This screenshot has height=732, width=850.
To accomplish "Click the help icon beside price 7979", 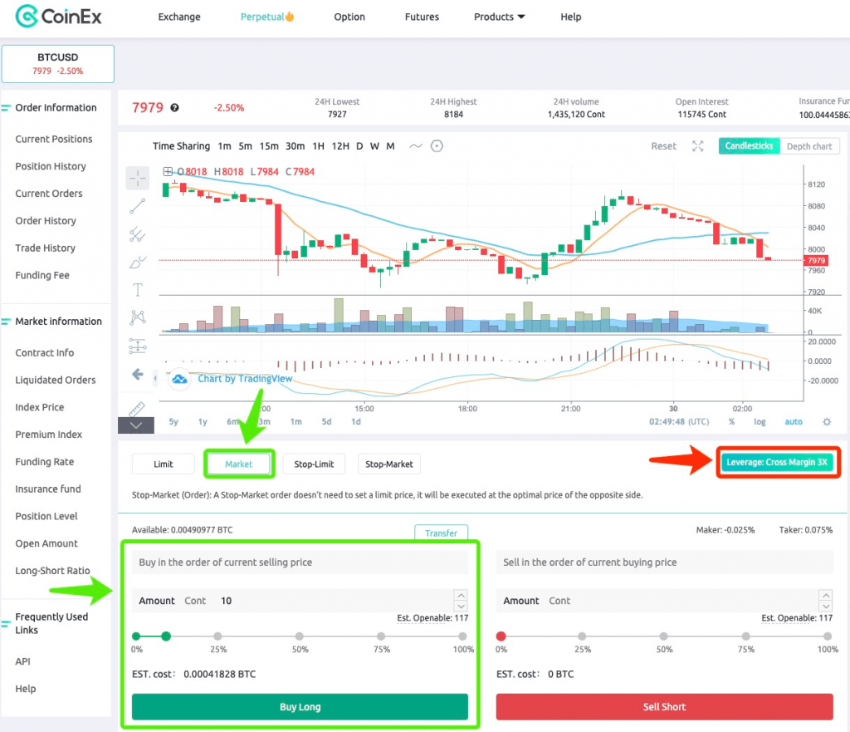I will [174, 107].
